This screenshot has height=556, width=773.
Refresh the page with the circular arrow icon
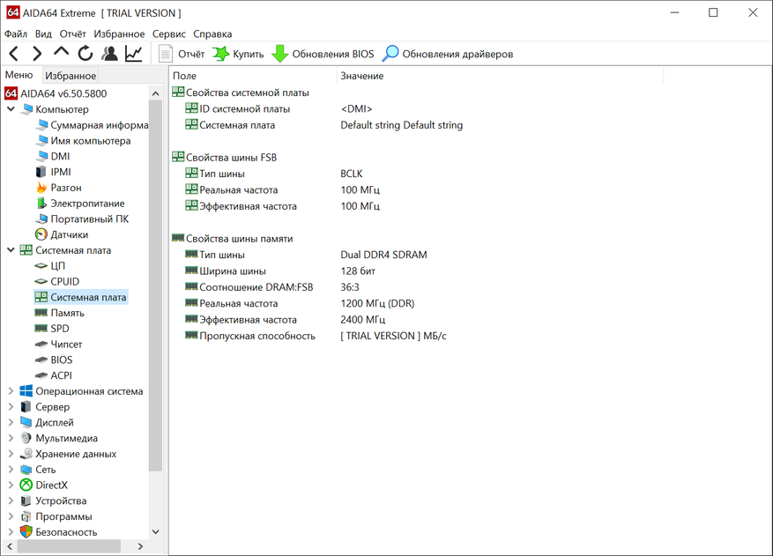click(x=85, y=53)
